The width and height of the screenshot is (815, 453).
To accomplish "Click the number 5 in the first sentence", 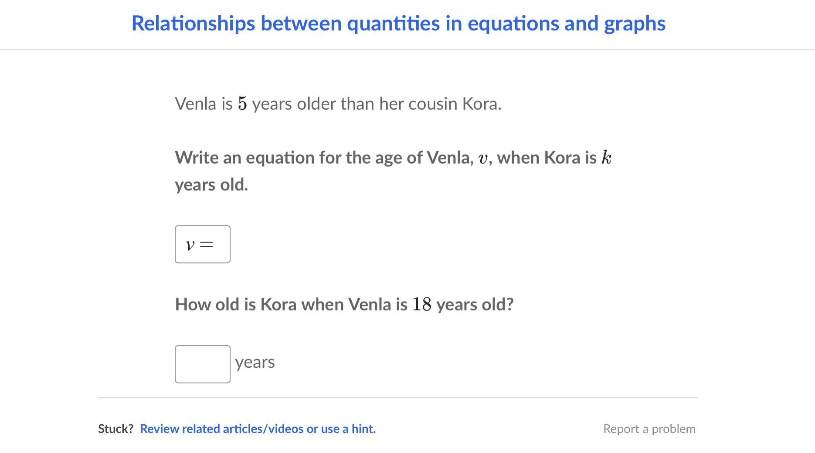I will coord(242,104).
